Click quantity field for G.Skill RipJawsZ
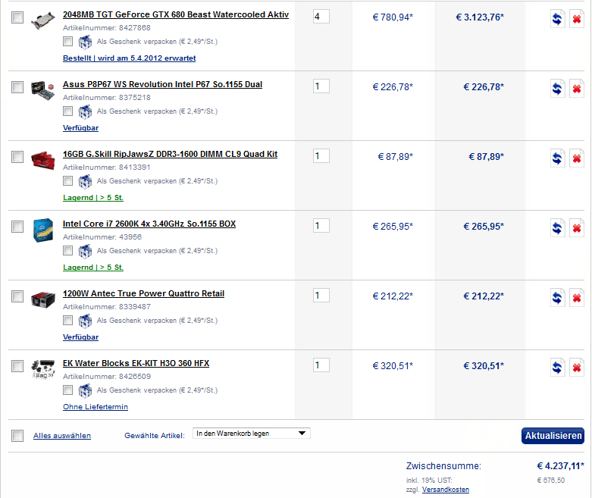The height and width of the screenshot is (498, 592). click(x=321, y=156)
